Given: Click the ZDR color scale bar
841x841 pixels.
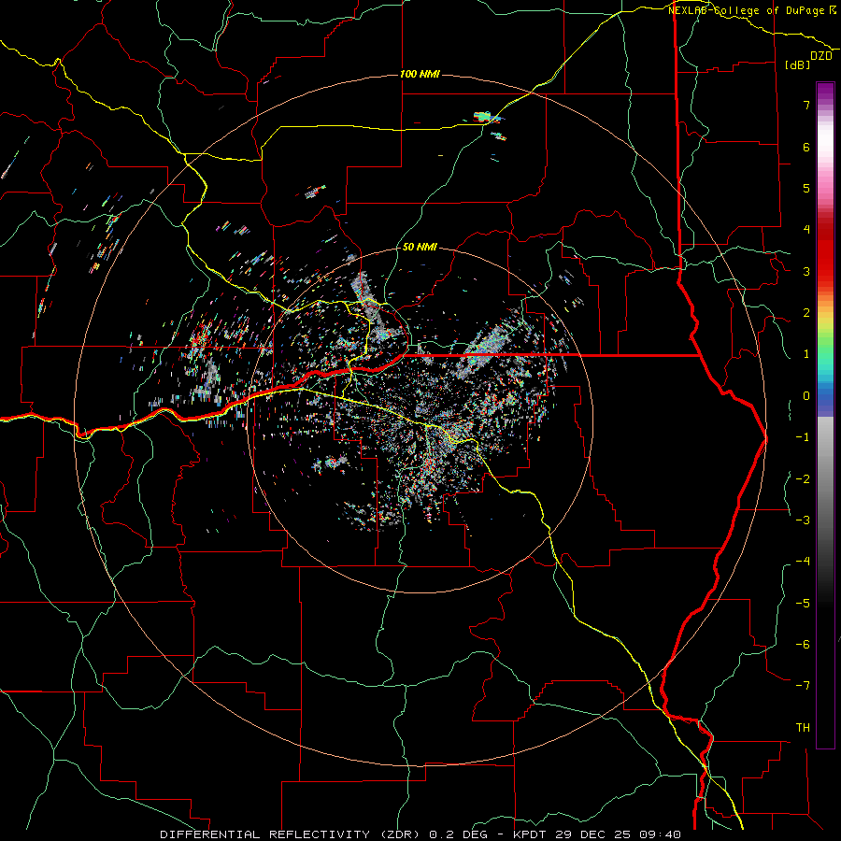Looking at the screenshot, I should (825, 415).
